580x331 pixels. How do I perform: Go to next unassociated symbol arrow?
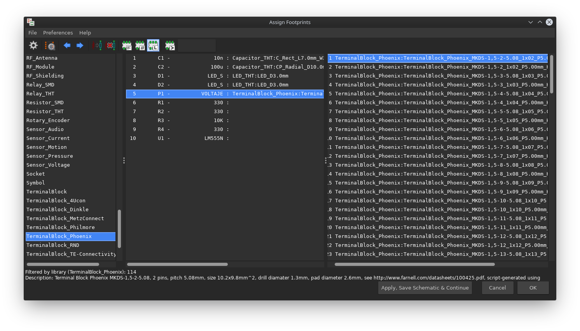(80, 45)
